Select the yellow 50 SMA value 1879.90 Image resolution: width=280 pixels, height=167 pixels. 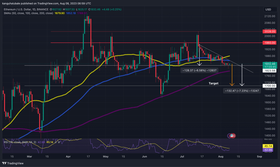pyautogui.click(x=60, y=13)
